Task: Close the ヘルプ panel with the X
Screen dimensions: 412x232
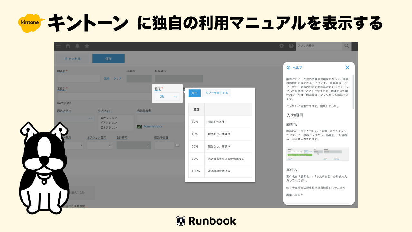Action: pyautogui.click(x=347, y=67)
